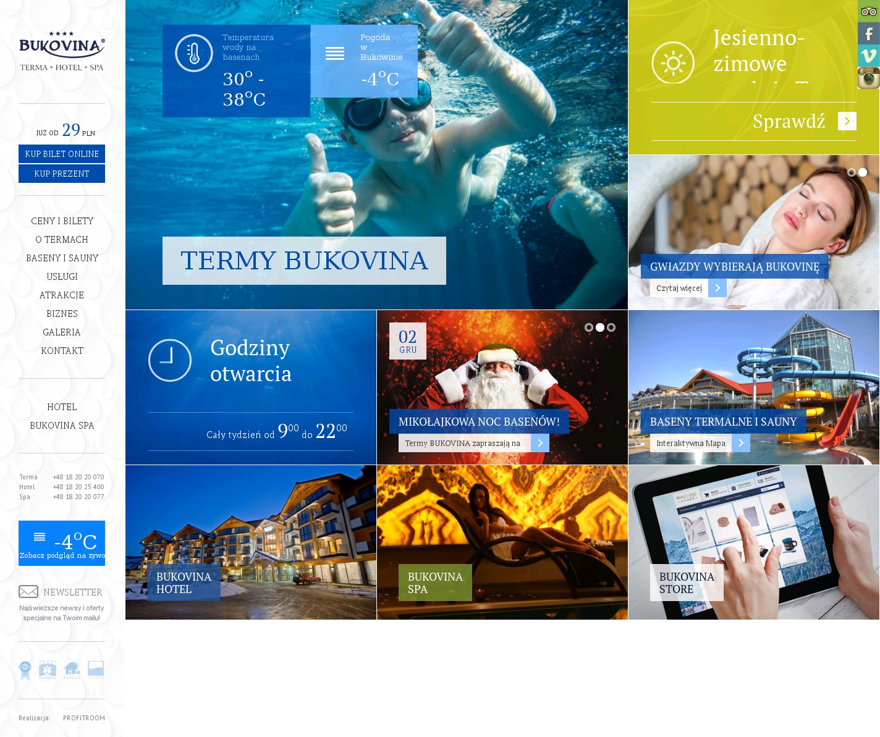
Task: Select first slide dot on Gwiazdy banner
Action: 852,172
